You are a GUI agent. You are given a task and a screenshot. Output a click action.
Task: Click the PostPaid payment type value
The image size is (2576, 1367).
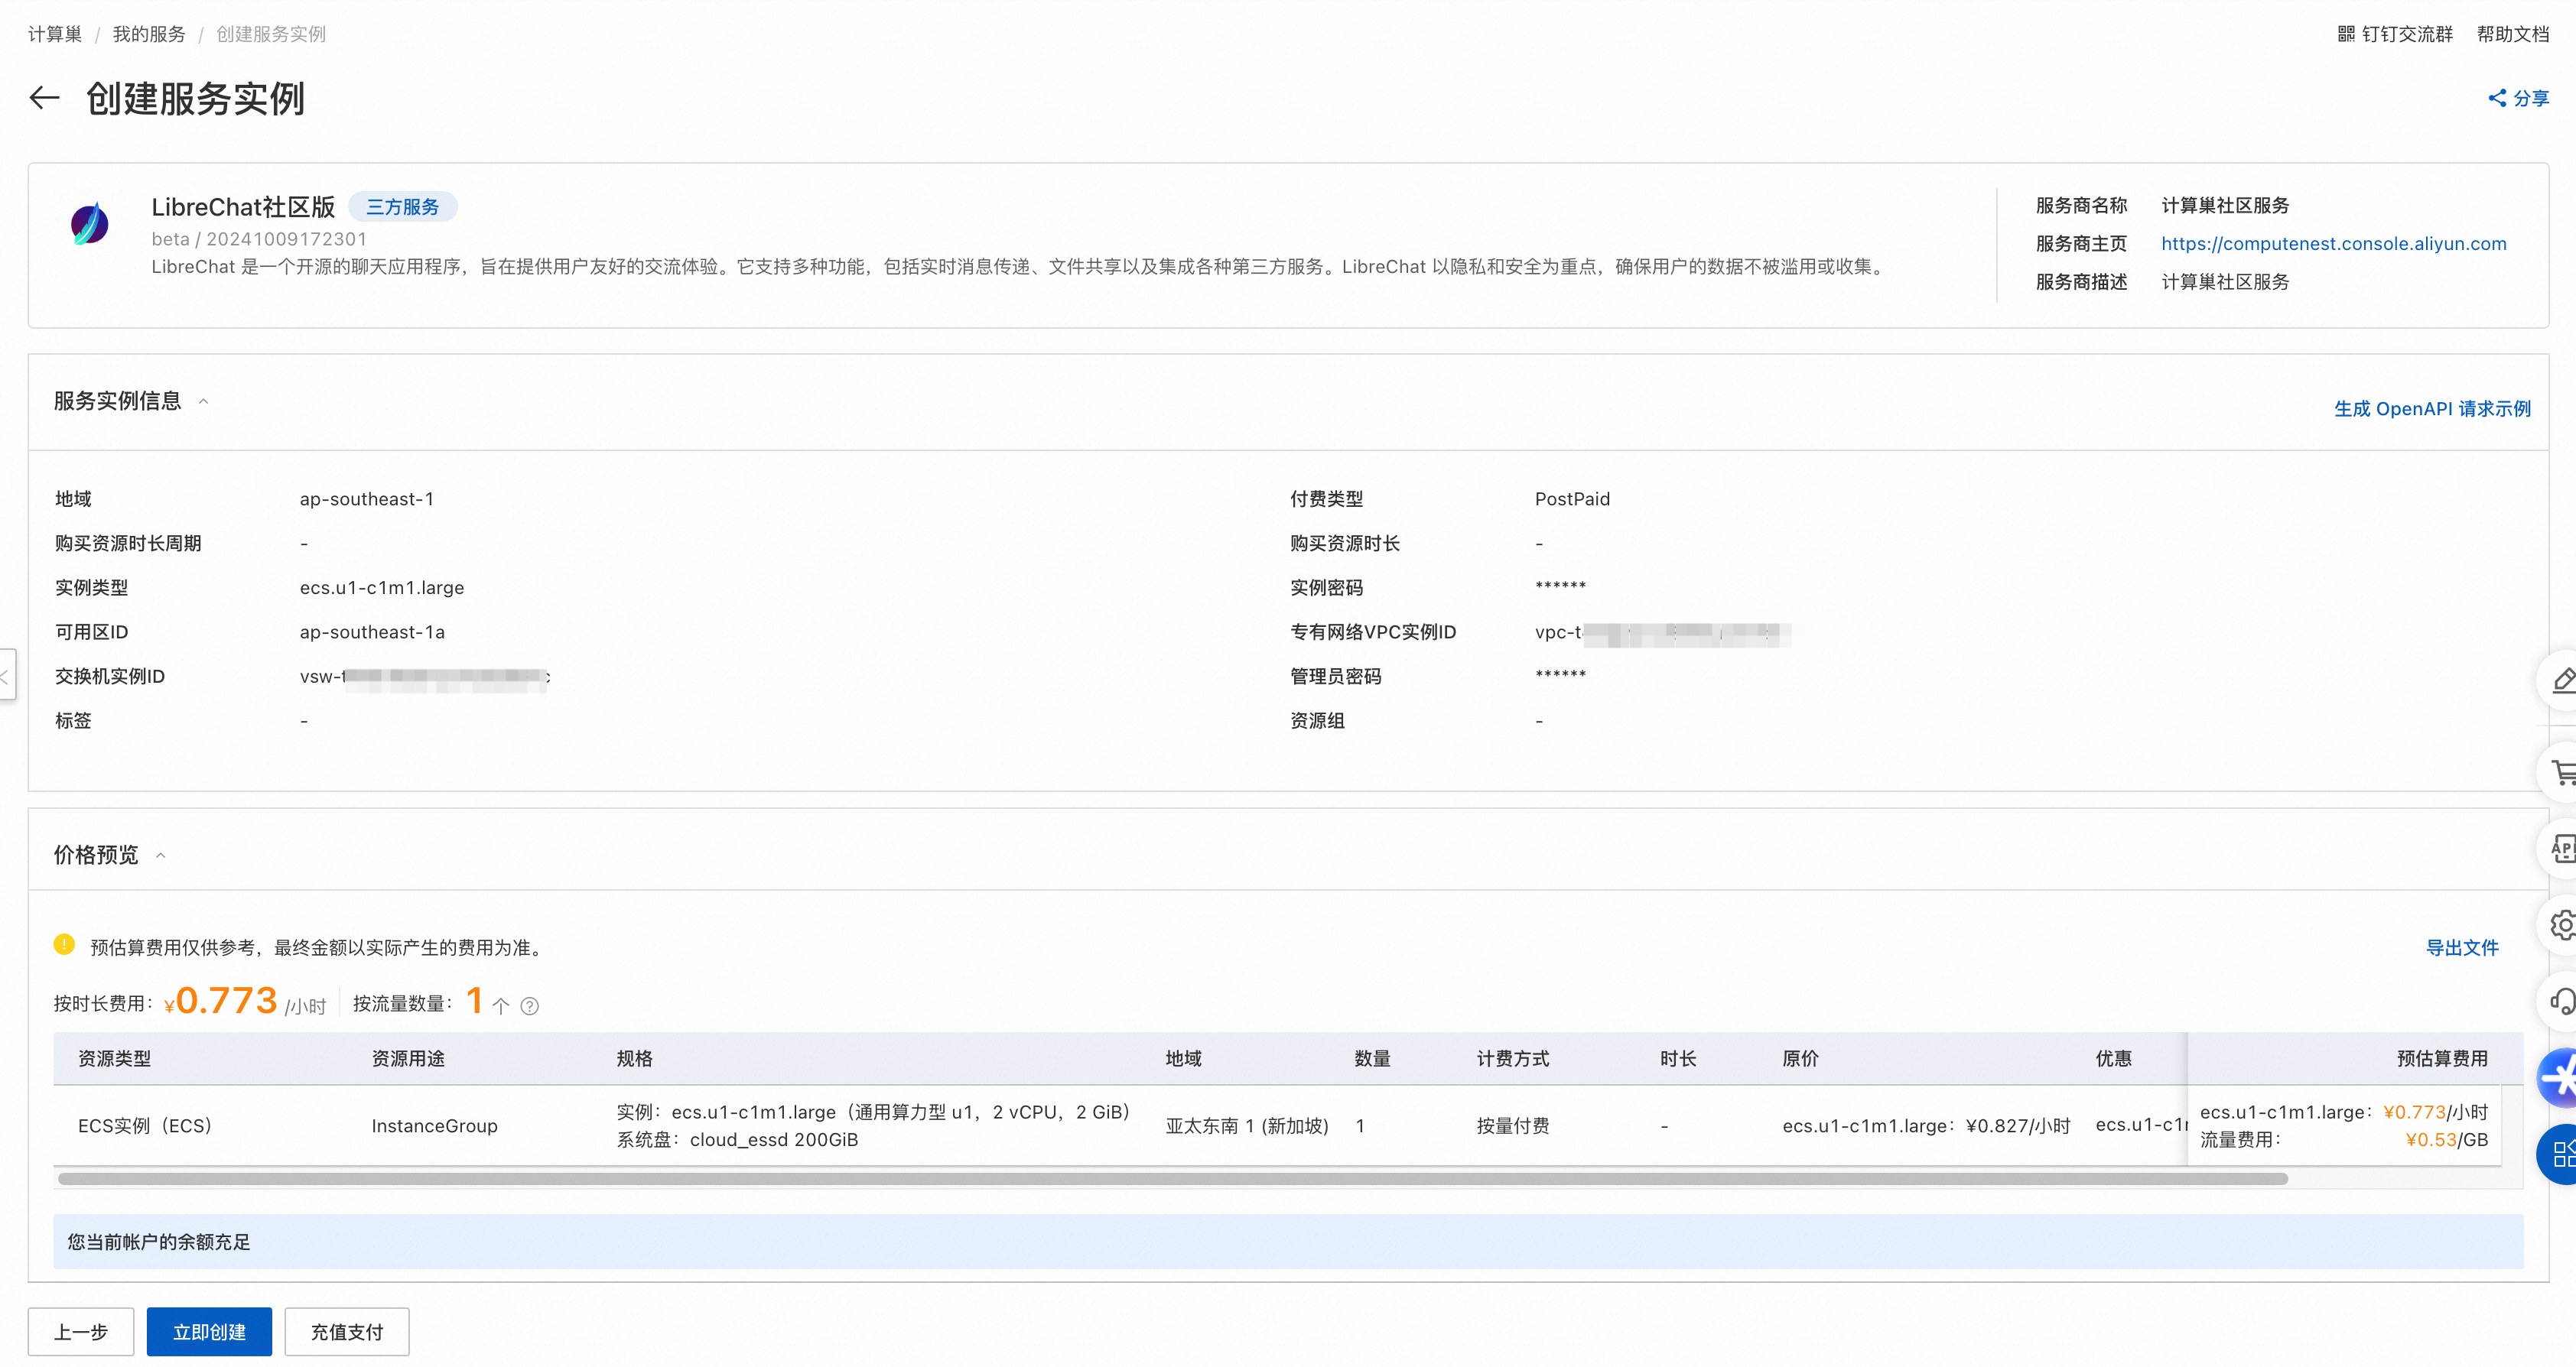(1572, 498)
